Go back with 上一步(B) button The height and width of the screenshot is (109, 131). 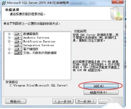[63, 101]
